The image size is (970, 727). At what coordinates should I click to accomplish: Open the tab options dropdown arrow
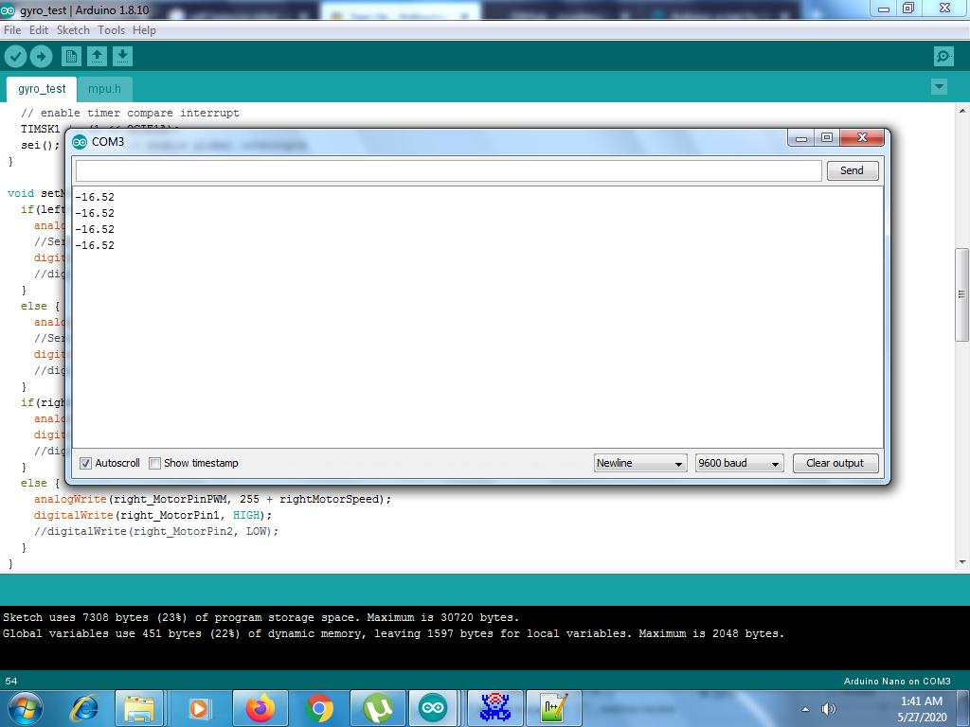(939, 86)
